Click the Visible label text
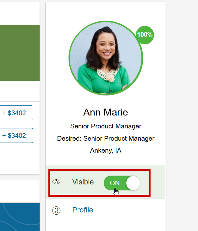 (83, 182)
